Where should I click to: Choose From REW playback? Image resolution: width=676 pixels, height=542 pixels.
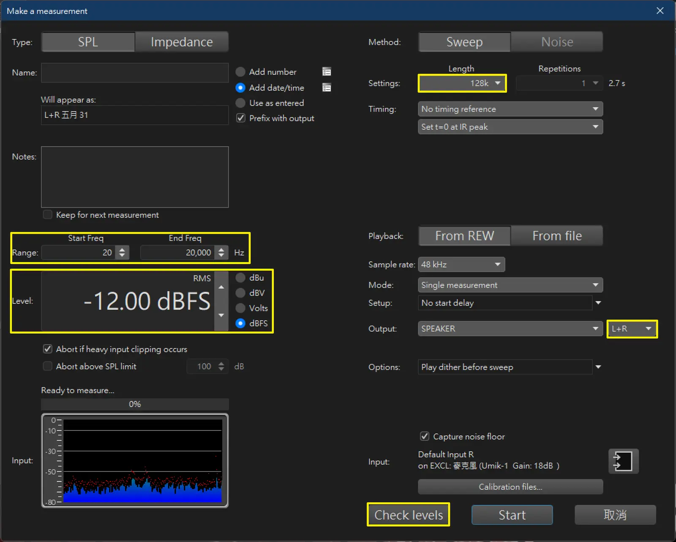point(464,235)
